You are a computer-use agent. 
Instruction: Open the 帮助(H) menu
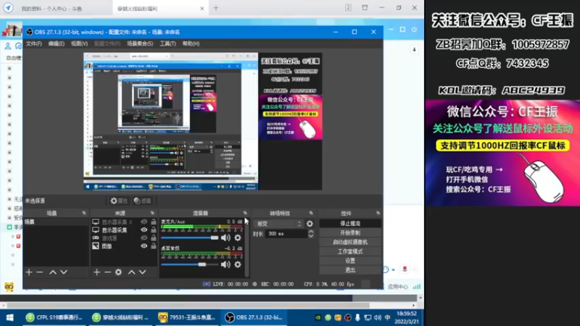[x=191, y=43]
